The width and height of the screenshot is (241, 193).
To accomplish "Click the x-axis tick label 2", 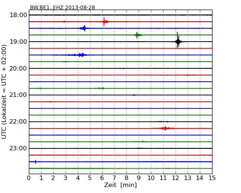I will click(x=53, y=178).
